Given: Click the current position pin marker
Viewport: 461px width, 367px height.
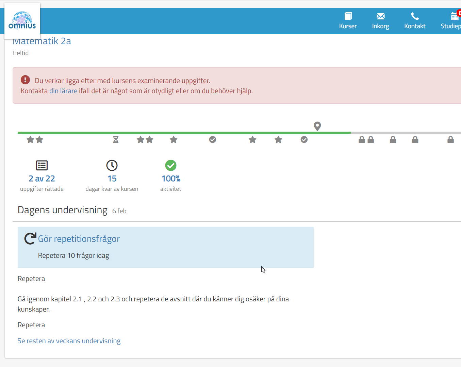Looking at the screenshot, I should coord(317,126).
